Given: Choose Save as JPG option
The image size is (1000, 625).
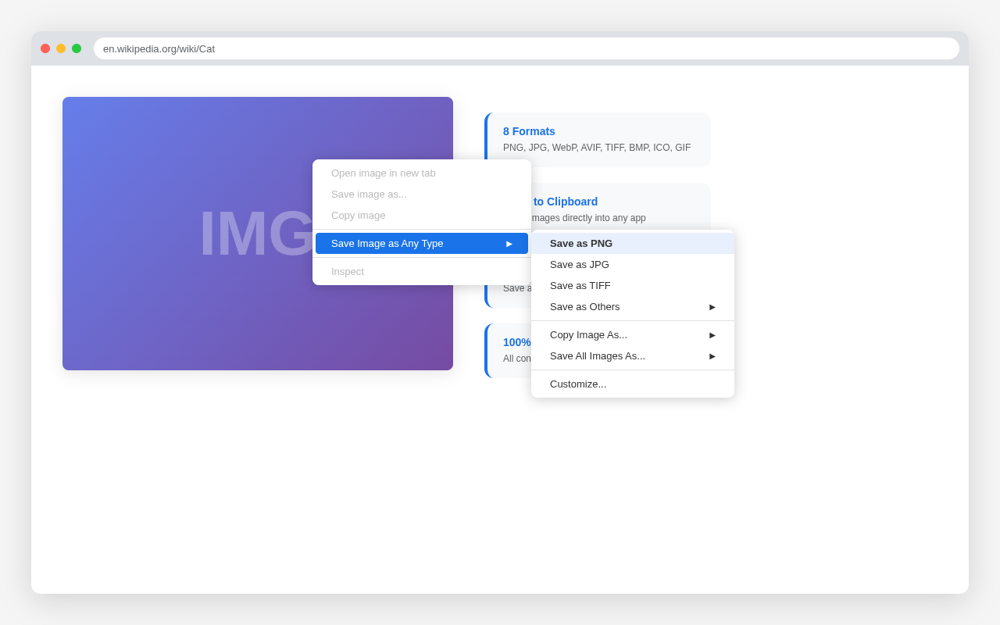Looking at the screenshot, I should tap(633, 264).
